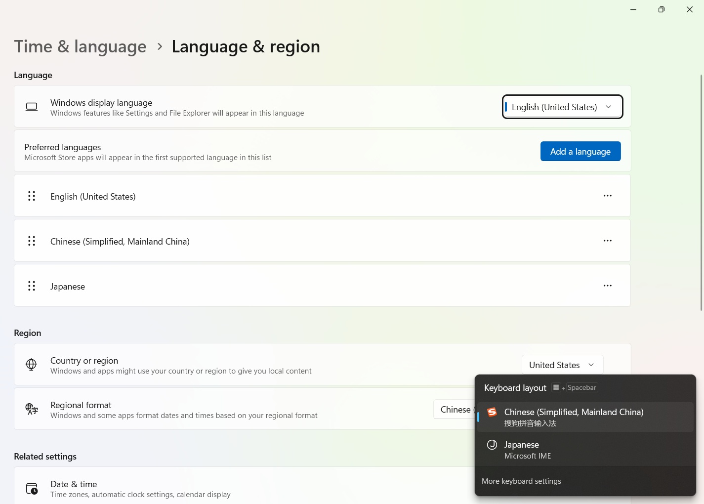The width and height of the screenshot is (704, 504).
Task: Click the Preferred languages heading text
Action: tap(63, 147)
